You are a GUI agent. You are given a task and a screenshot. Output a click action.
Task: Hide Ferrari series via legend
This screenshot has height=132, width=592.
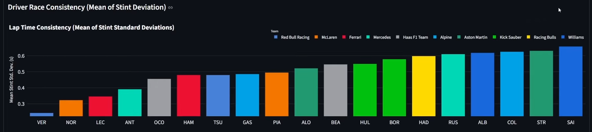pyautogui.click(x=352, y=37)
